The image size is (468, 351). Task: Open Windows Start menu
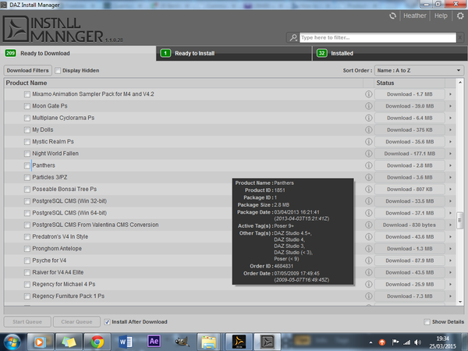click(x=12, y=342)
